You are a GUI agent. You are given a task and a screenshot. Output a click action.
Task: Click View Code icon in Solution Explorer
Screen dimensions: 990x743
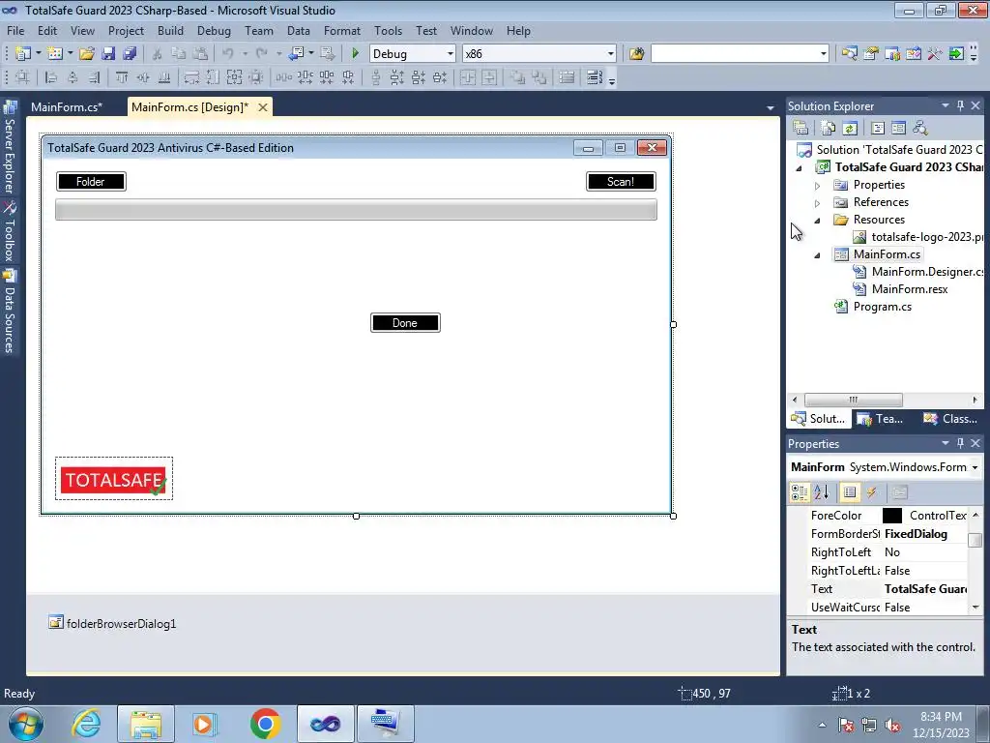pyautogui.click(x=878, y=128)
